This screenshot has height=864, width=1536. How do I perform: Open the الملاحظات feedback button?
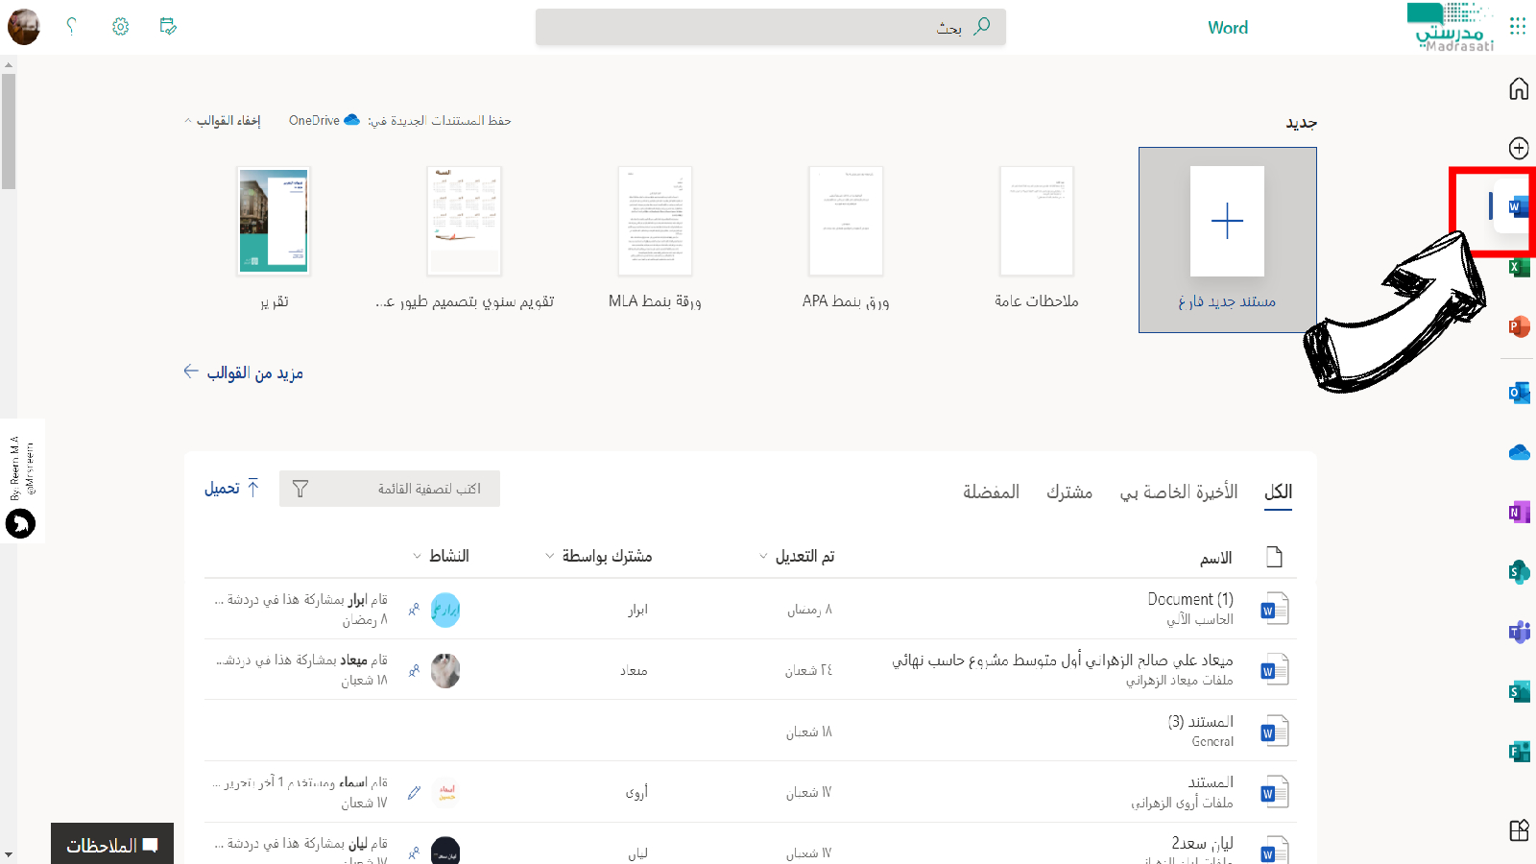pyautogui.click(x=112, y=845)
